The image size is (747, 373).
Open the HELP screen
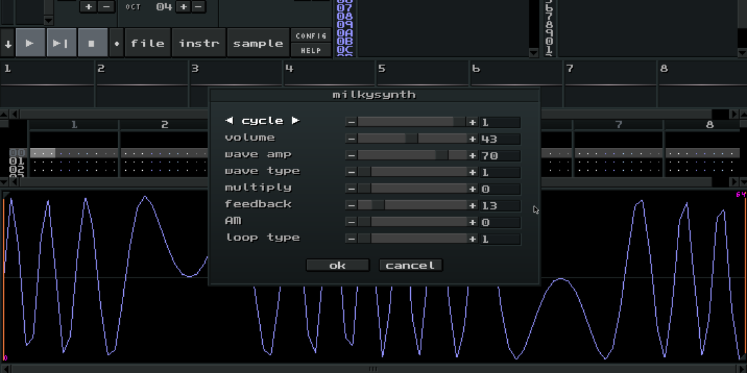311,50
